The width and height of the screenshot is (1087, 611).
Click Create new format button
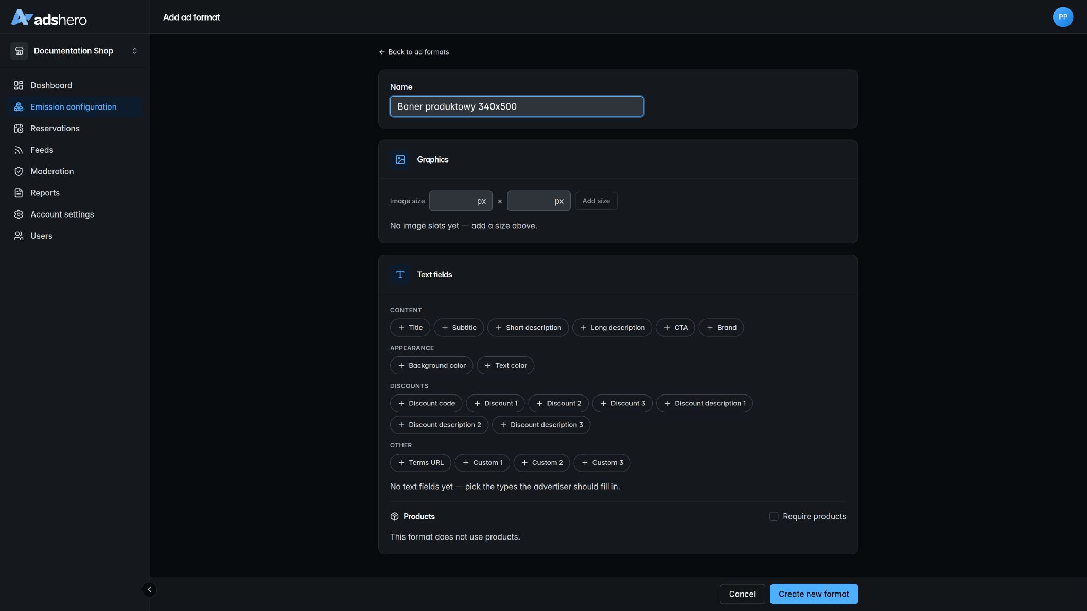(x=814, y=594)
